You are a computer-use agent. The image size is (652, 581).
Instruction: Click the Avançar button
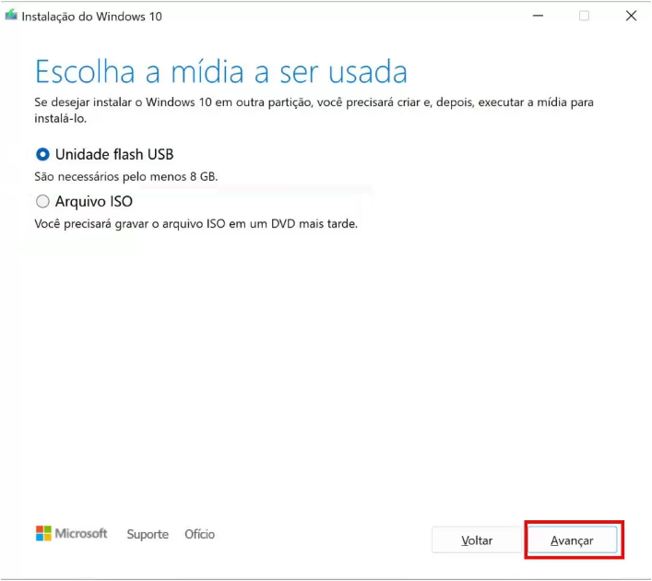click(x=572, y=539)
